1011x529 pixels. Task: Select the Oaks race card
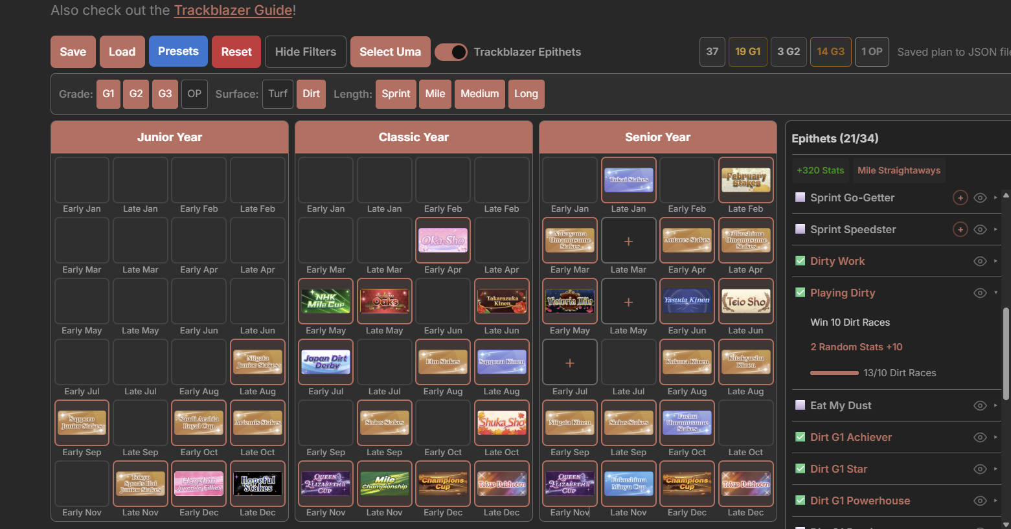(385, 302)
